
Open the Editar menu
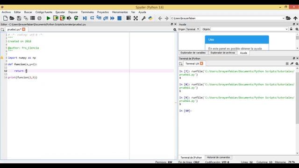tap(17, 12)
